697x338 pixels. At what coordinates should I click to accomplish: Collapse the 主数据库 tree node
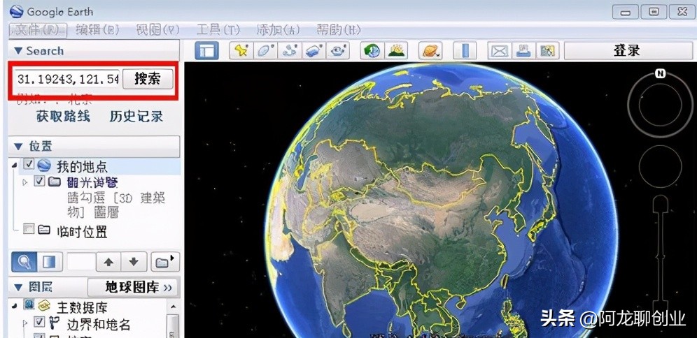pyautogui.click(x=15, y=305)
